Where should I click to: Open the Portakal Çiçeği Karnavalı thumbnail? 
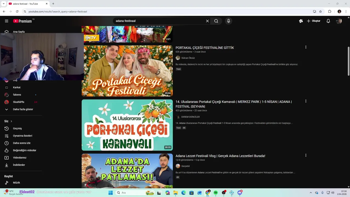[127, 125]
